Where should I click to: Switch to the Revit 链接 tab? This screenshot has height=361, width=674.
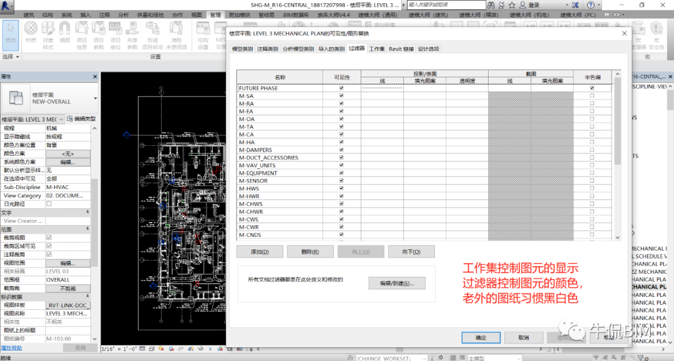(x=401, y=49)
